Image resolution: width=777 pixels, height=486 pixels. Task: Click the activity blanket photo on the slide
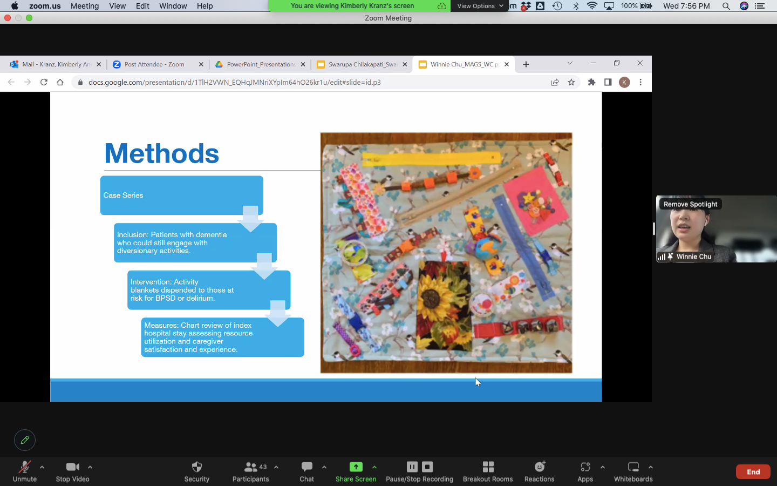coord(446,253)
